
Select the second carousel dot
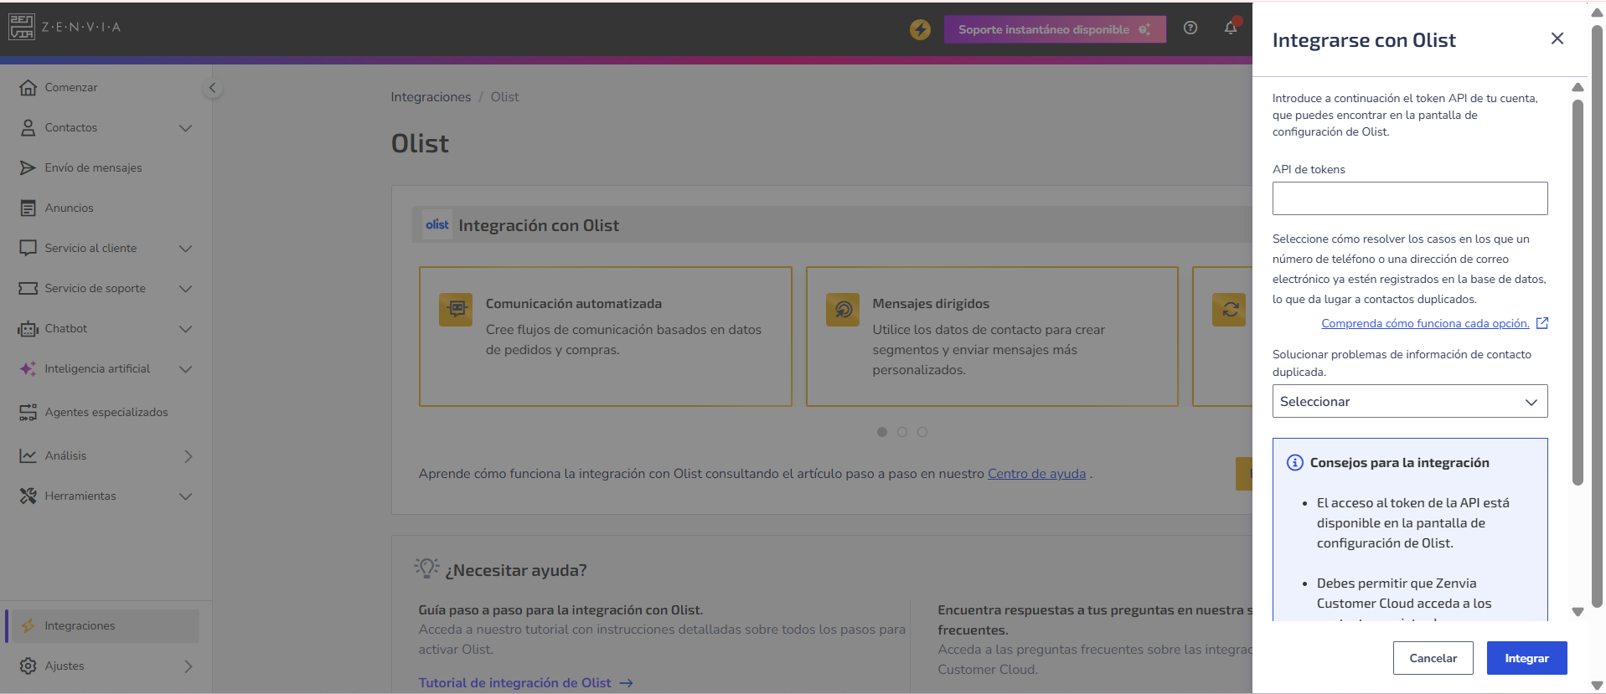[902, 432]
